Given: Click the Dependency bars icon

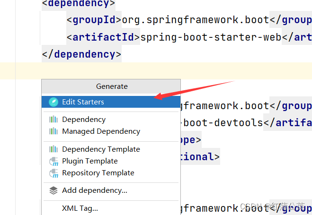Looking at the screenshot, I should [53, 119].
